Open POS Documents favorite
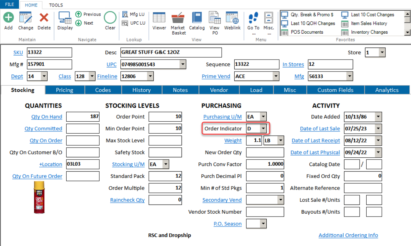This screenshot has width=411, height=246. [302, 32]
